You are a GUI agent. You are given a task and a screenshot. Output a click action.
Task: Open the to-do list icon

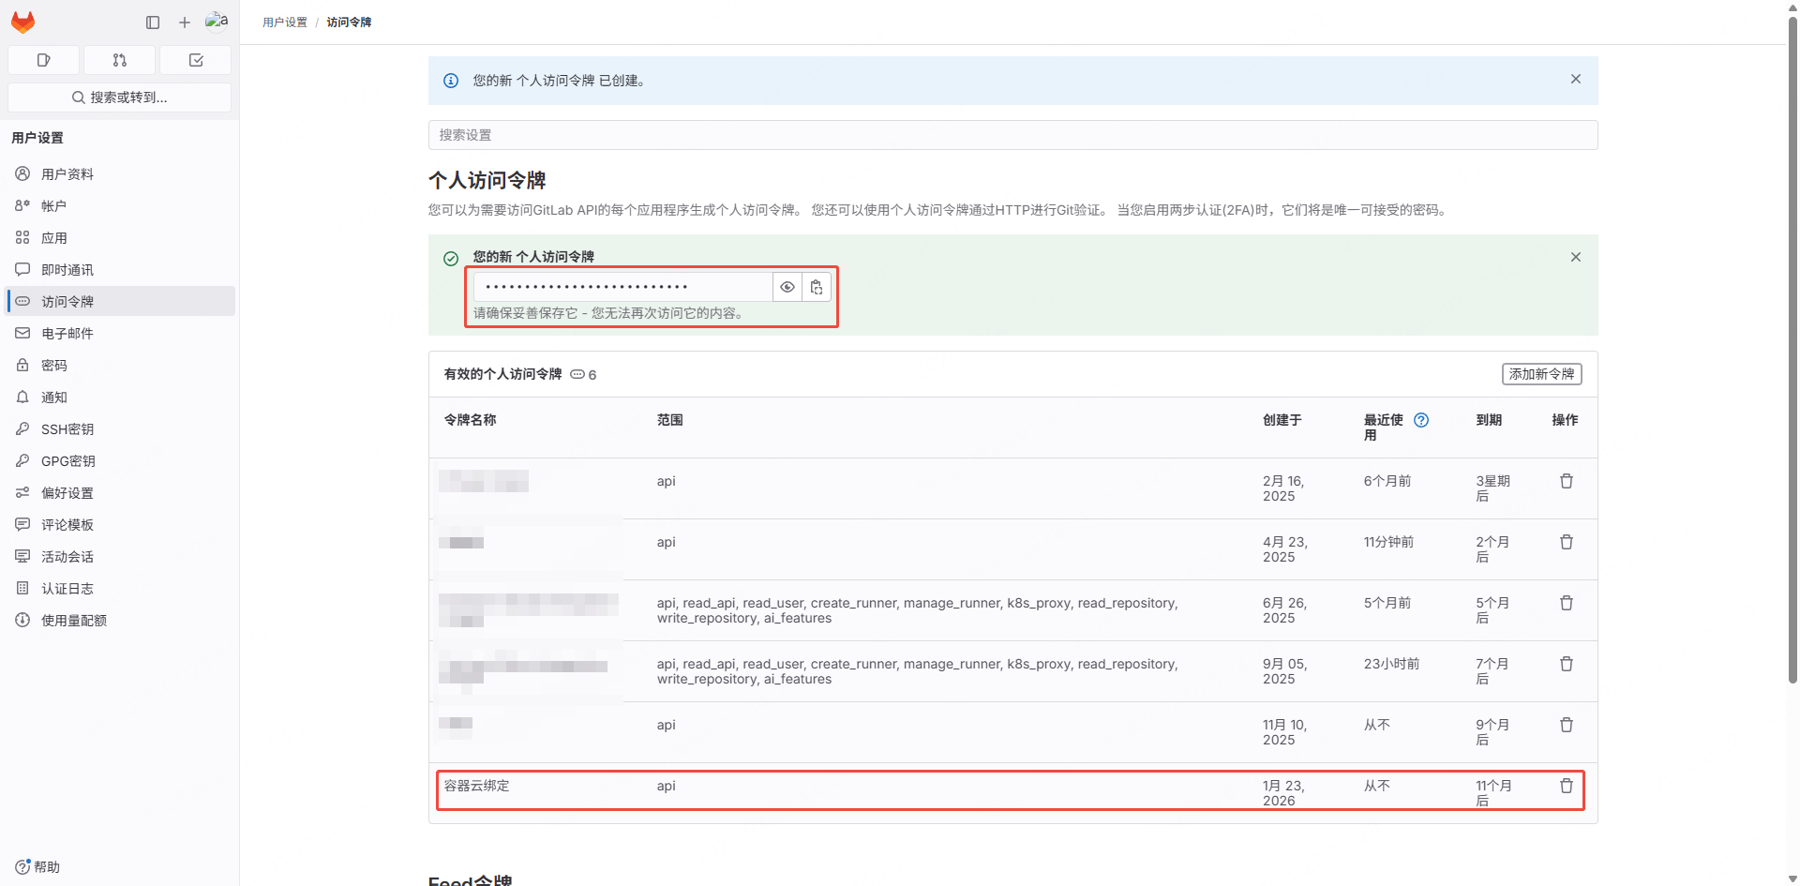tap(196, 60)
